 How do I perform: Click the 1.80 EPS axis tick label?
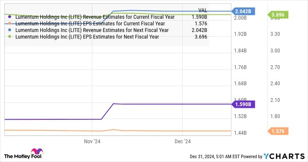pos(275,117)
